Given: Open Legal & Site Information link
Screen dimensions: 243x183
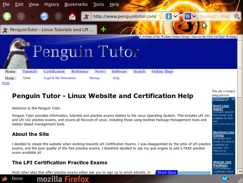Looking at the screenshot, I should coord(60,78).
